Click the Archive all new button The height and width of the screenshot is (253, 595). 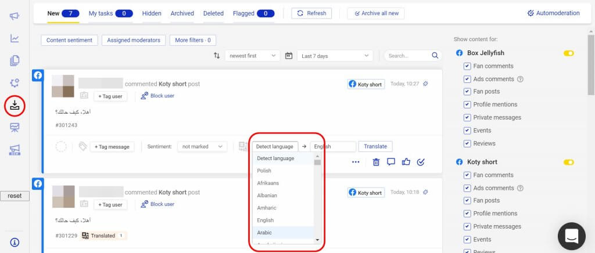pyautogui.click(x=375, y=13)
